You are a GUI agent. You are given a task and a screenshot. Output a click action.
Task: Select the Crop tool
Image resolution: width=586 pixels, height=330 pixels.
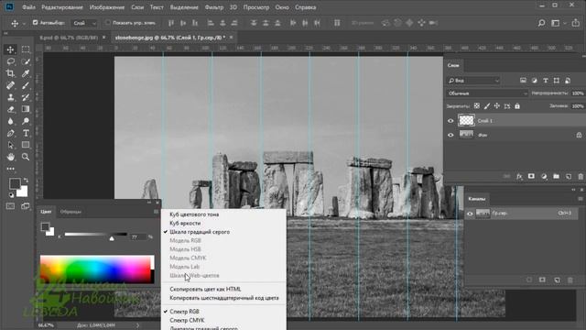[x=10, y=73]
